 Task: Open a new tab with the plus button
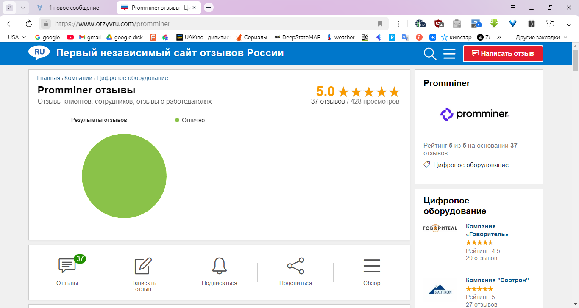209,8
